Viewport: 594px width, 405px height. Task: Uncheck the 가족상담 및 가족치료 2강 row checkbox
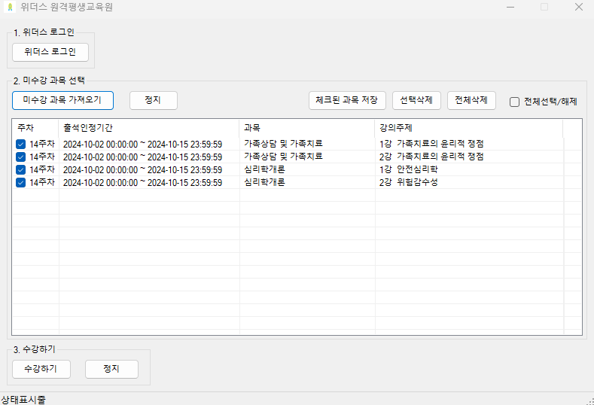tap(21, 157)
